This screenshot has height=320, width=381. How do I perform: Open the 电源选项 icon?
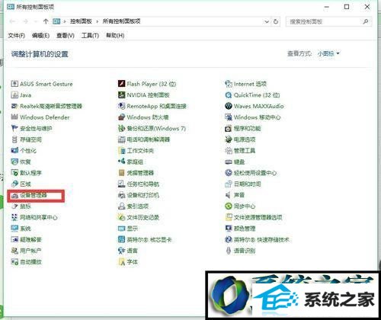[x=229, y=139]
